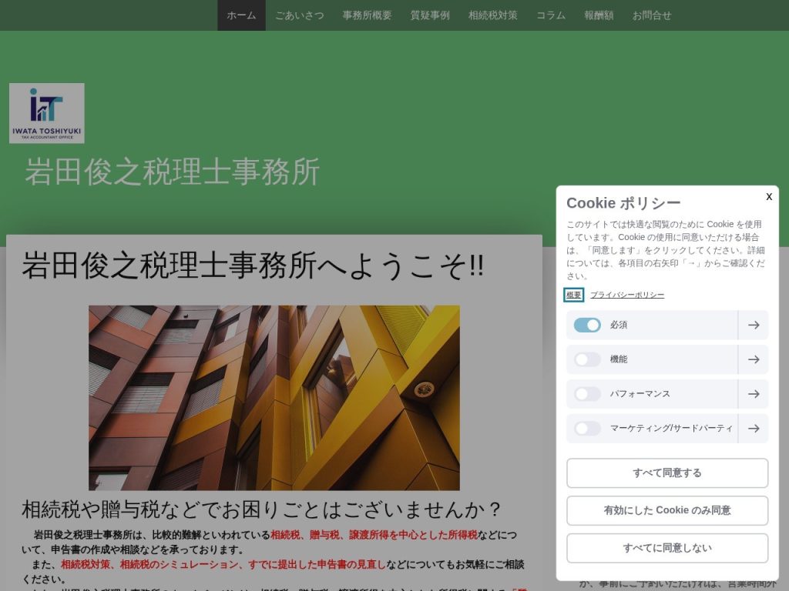Expand マーケティング/サードパーティ details arrow
This screenshot has height=591, width=789.
click(x=754, y=429)
